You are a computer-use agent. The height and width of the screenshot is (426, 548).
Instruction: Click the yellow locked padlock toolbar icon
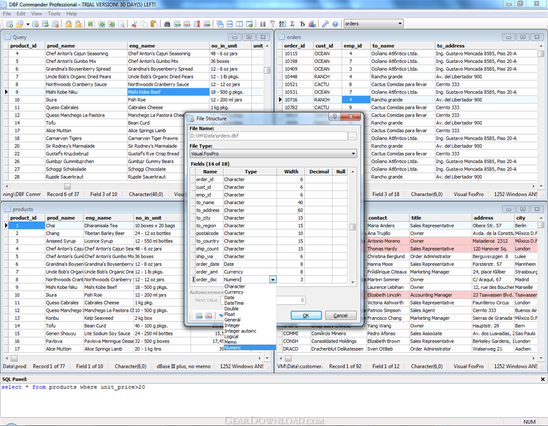click(x=68, y=24)
